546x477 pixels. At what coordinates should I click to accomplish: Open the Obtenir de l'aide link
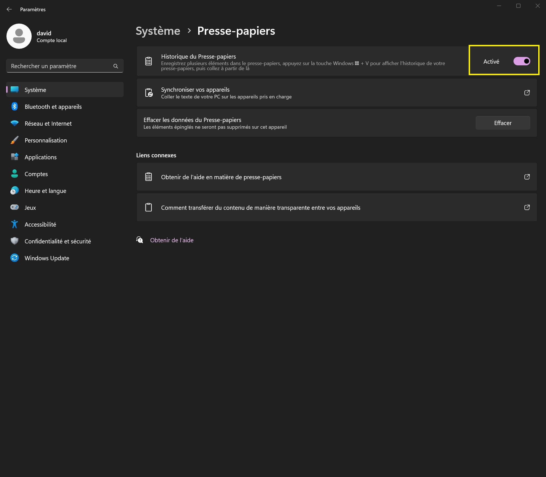[x=172, y=240]
